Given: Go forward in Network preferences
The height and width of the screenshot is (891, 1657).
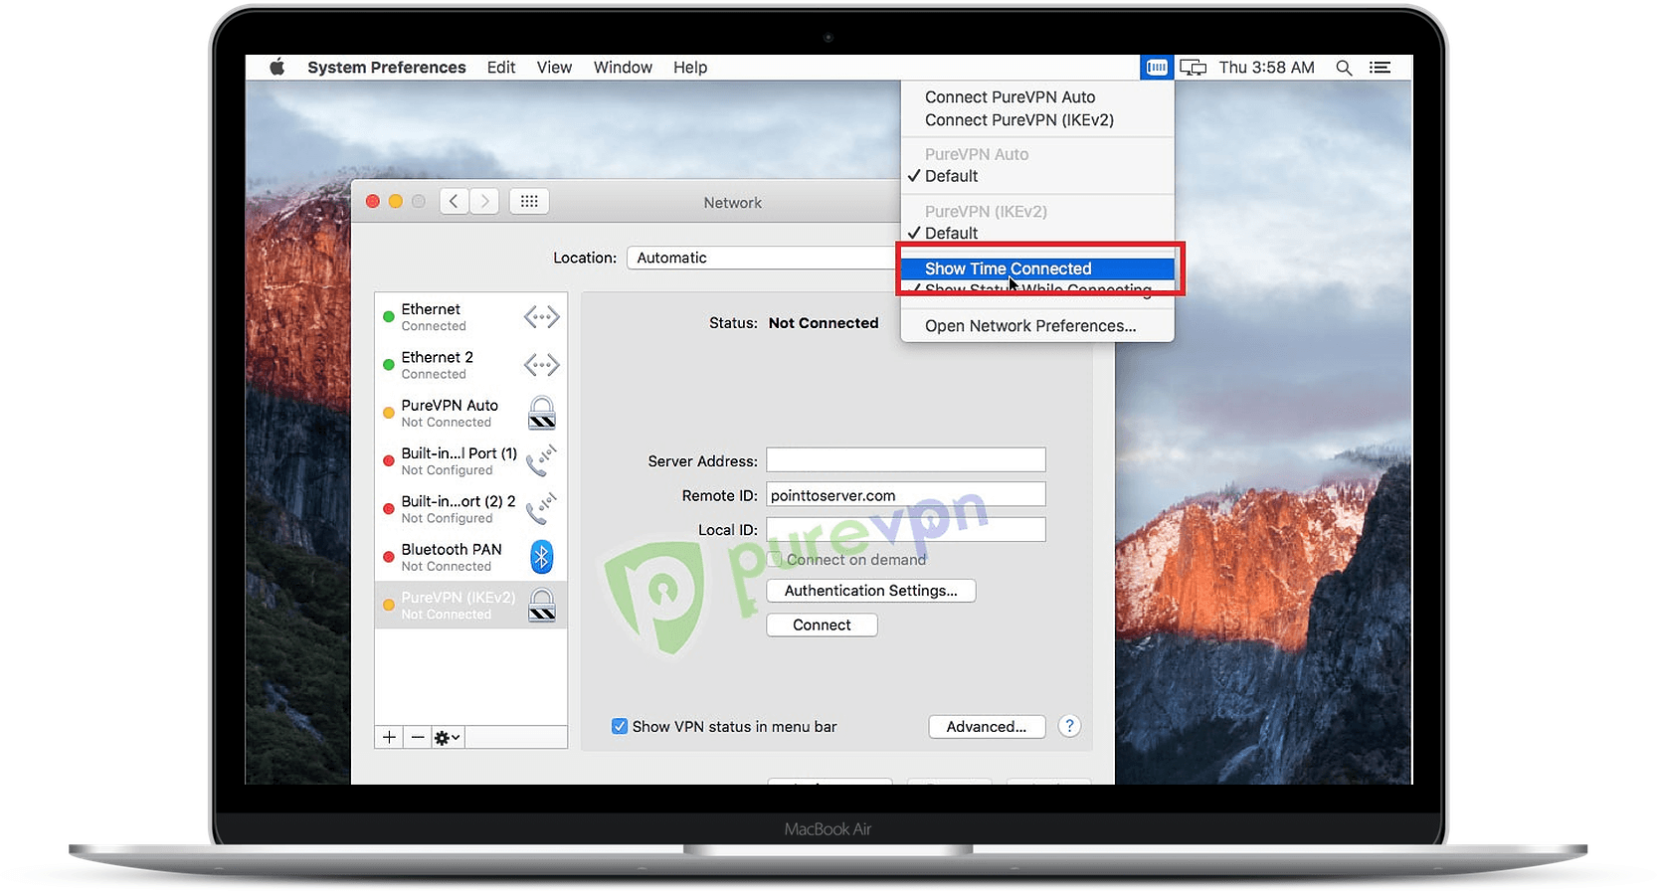Looking at the screenshot, I should pyautogui.click(x=484, y=201).
